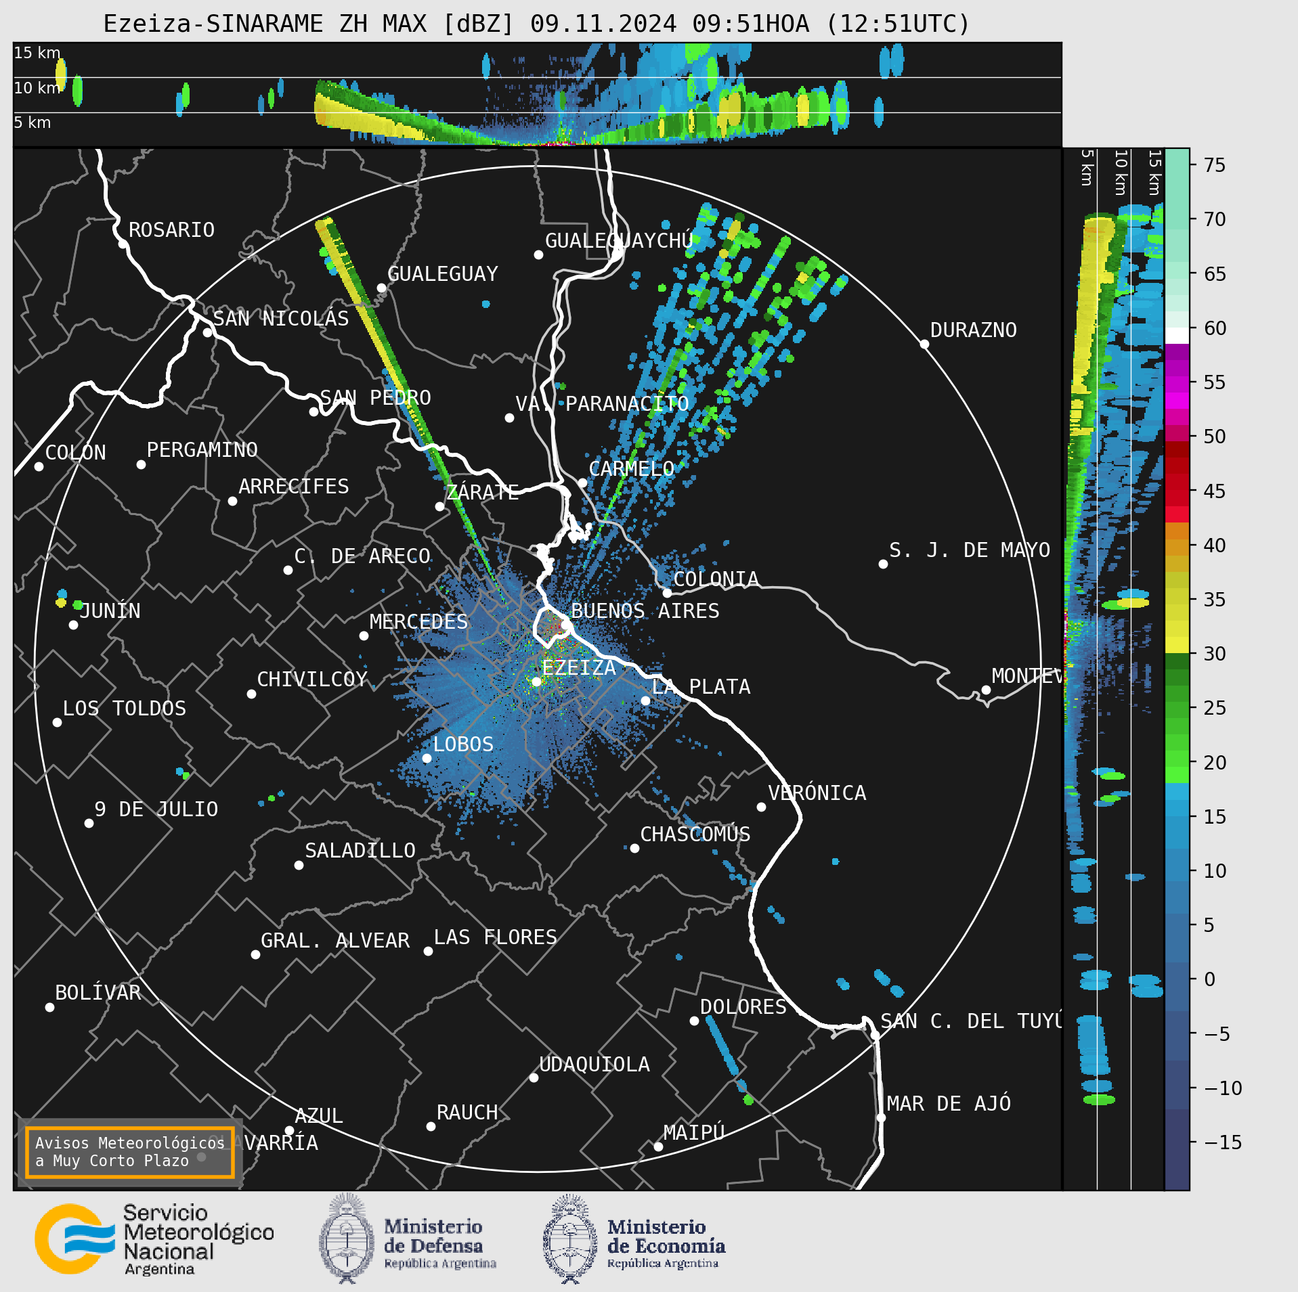The width and height of the screenshot is (1298, 1292).
Task: Click the -15 value on the dBZ scale
Action: pos(1223,1142)
